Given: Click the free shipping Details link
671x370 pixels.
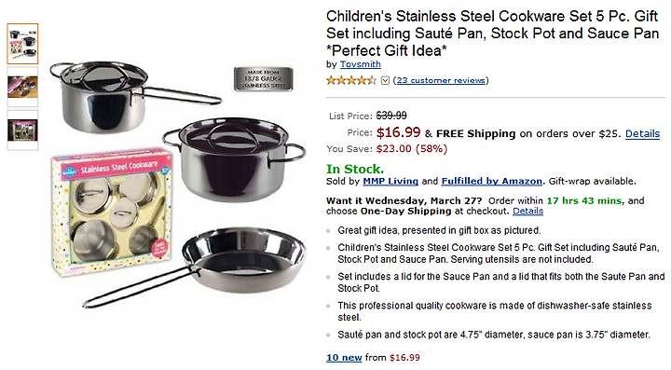Looking at the screenshot, I should 643,134.
